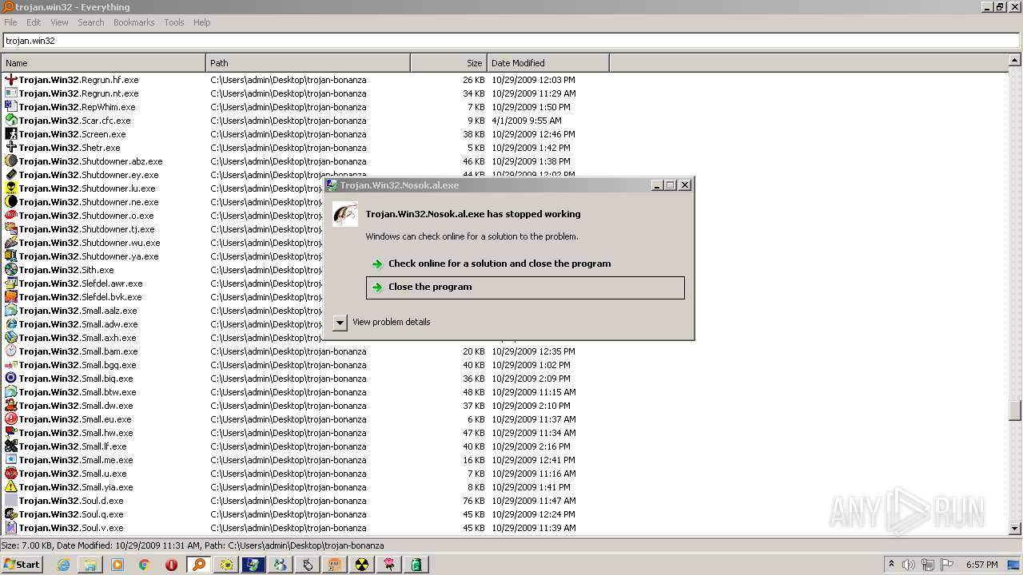Choose Check online for a solution option
1023x575 pixels.
pyautogui.click(x=525, y=264)
